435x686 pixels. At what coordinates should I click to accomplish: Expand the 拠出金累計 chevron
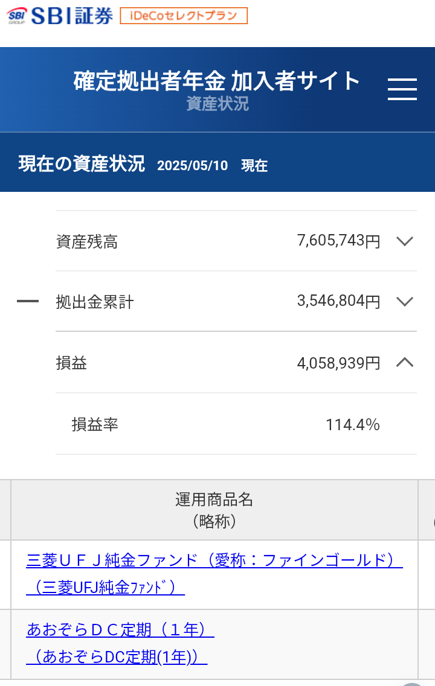pyautogui.click(x=404, y=301)
